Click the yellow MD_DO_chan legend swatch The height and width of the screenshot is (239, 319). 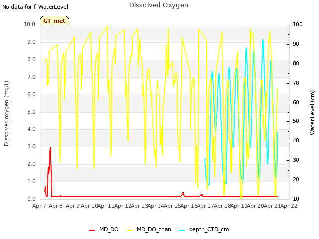point(129,230)
